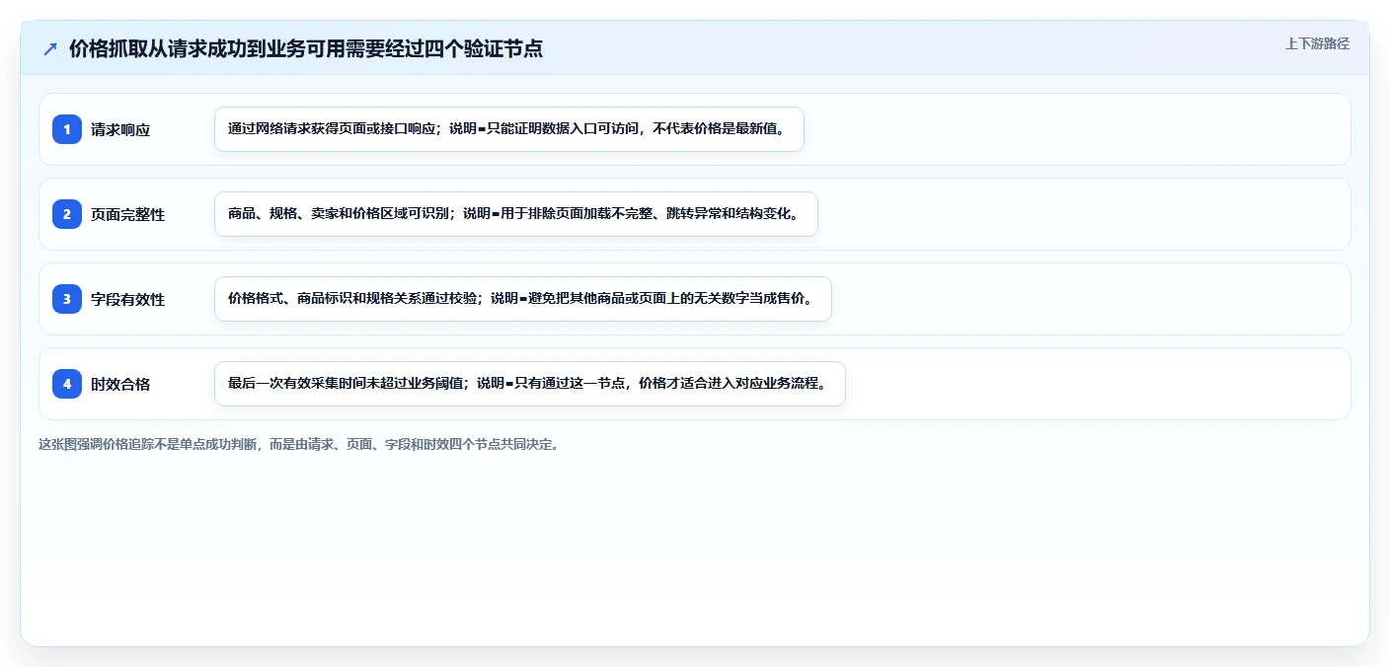1390x667 pixels.
Task: Select the 上下游路径 label in header
Action: pos(1317,43)
